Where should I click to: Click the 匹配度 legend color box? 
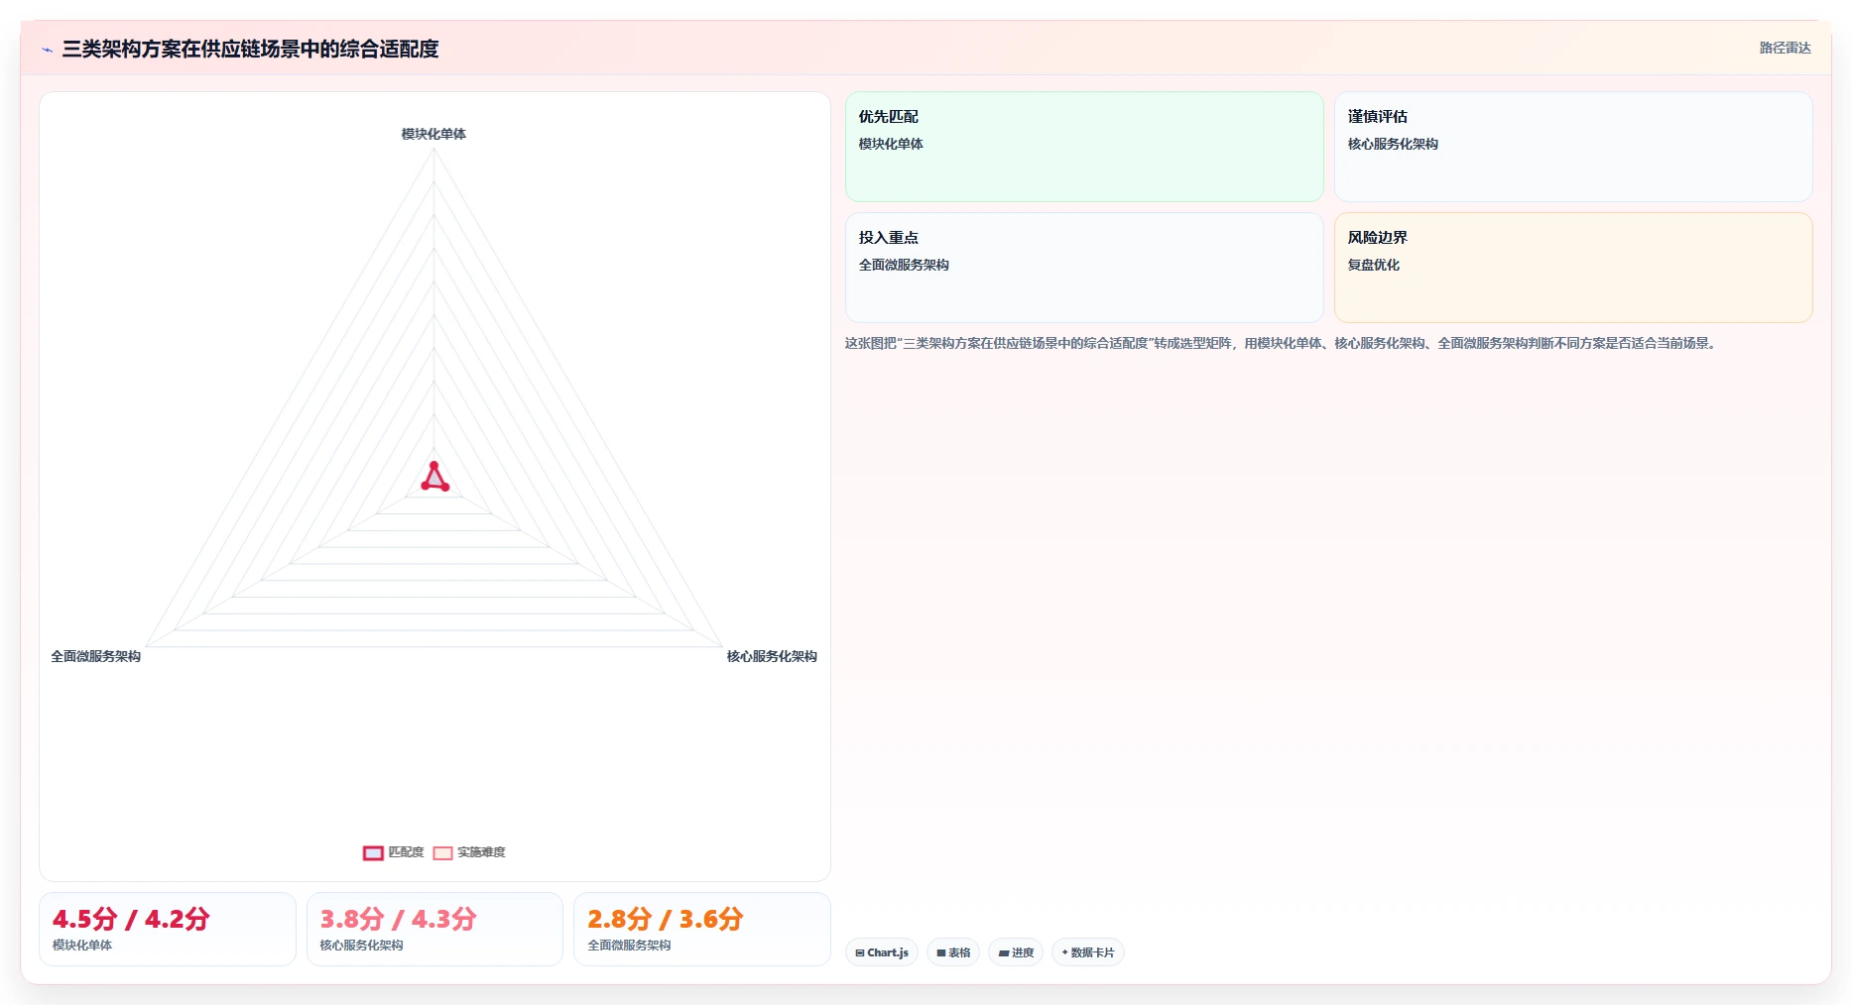(x=373, y=853)
